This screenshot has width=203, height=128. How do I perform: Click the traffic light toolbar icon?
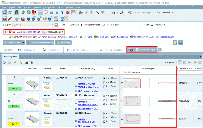17,12
